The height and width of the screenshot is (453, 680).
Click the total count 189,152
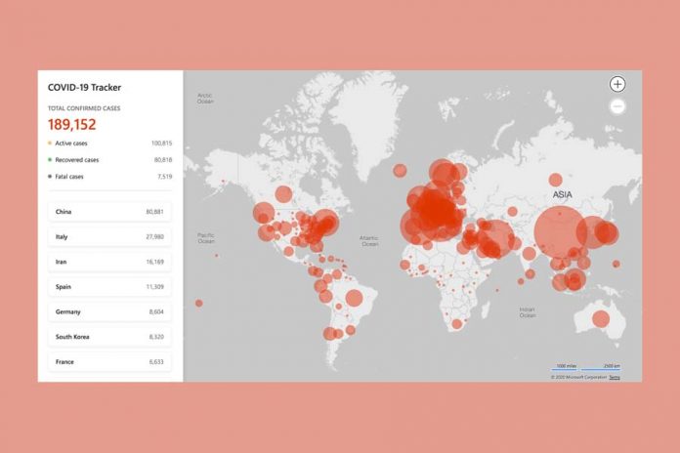tap(72, 124)
